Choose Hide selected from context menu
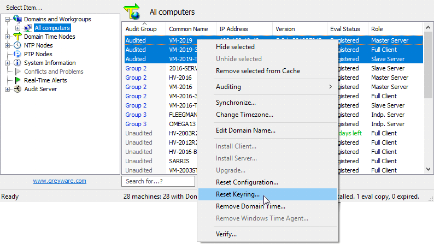The image size is (434, 244). pyautogui.click(x=267, y=47)
